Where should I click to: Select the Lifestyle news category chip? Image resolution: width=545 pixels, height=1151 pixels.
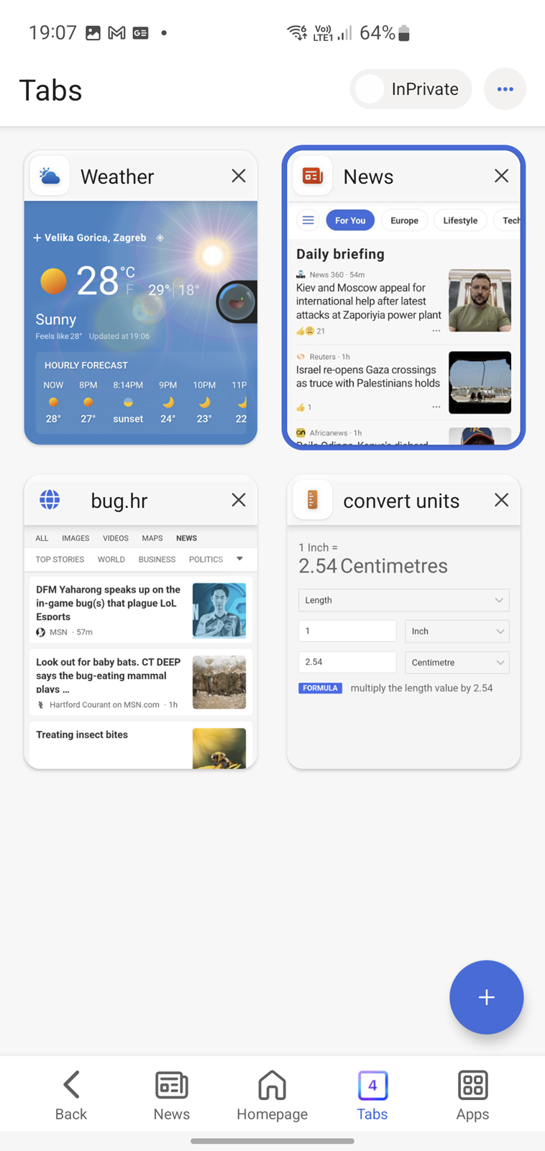[x=460, y=220]
